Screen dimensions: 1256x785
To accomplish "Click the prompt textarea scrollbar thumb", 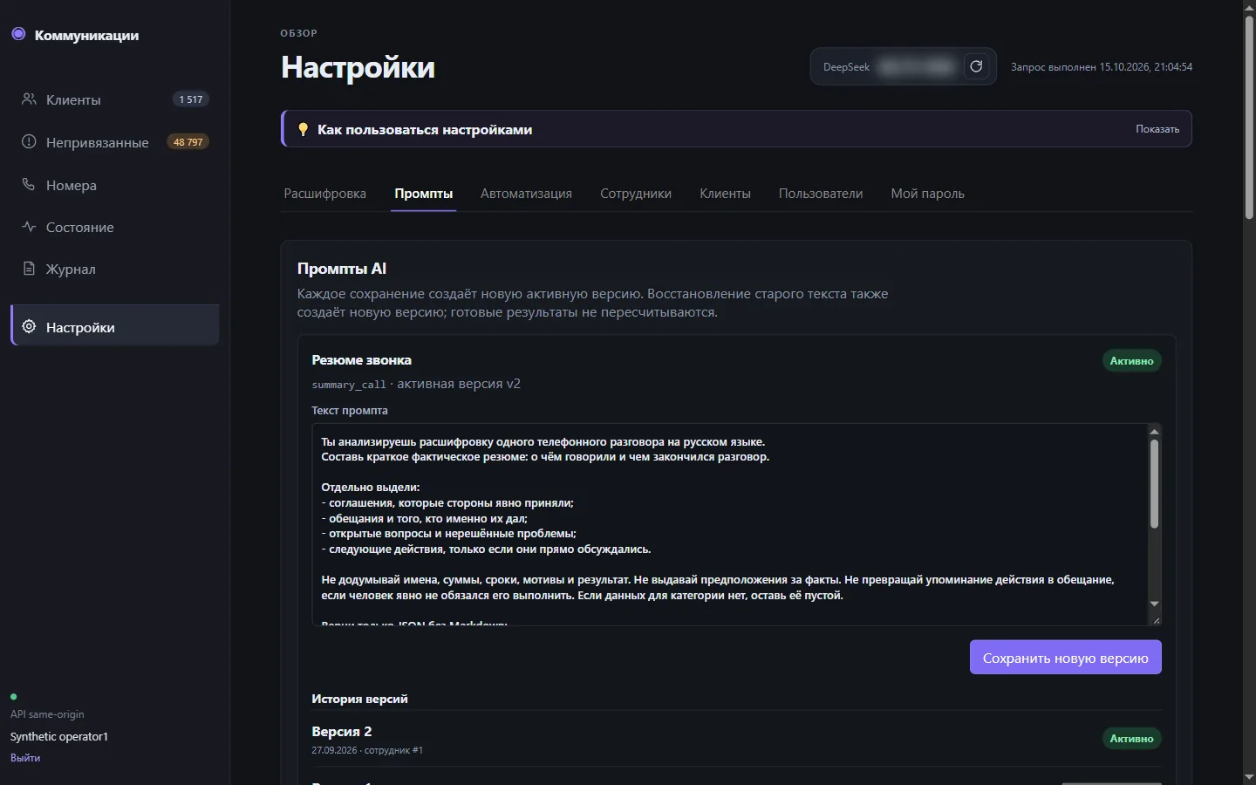I will point(1154,484).
